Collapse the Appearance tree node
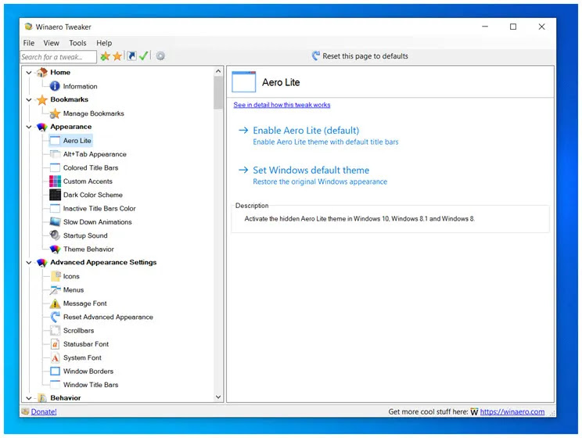Screen dimensions: 582x438 [x=29, y=127]
